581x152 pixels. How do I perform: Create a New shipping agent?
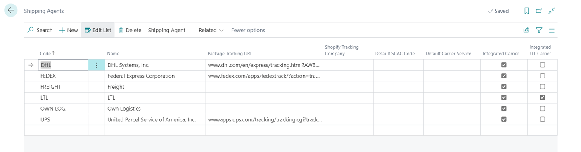tap(69, 30)
